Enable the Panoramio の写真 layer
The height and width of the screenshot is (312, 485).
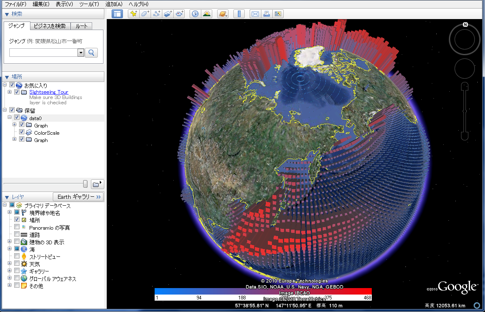point(17,227)
